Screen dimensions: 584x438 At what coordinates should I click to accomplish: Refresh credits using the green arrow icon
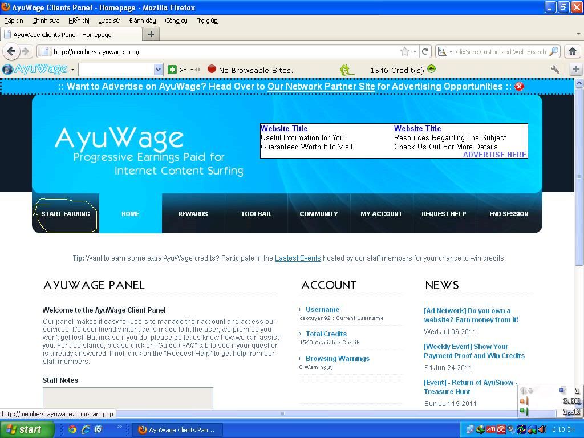click(431, 69)
